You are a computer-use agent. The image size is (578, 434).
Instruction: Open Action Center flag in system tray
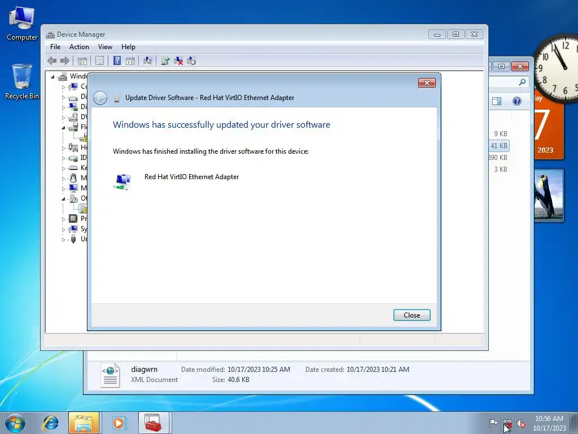pos(493,423)
